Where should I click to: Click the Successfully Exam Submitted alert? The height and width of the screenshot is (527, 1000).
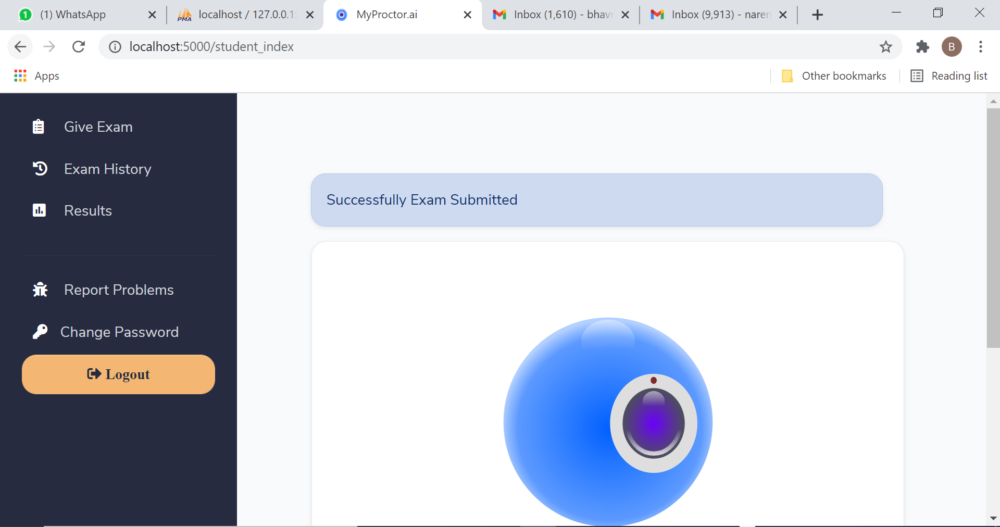tap(597, 200)
